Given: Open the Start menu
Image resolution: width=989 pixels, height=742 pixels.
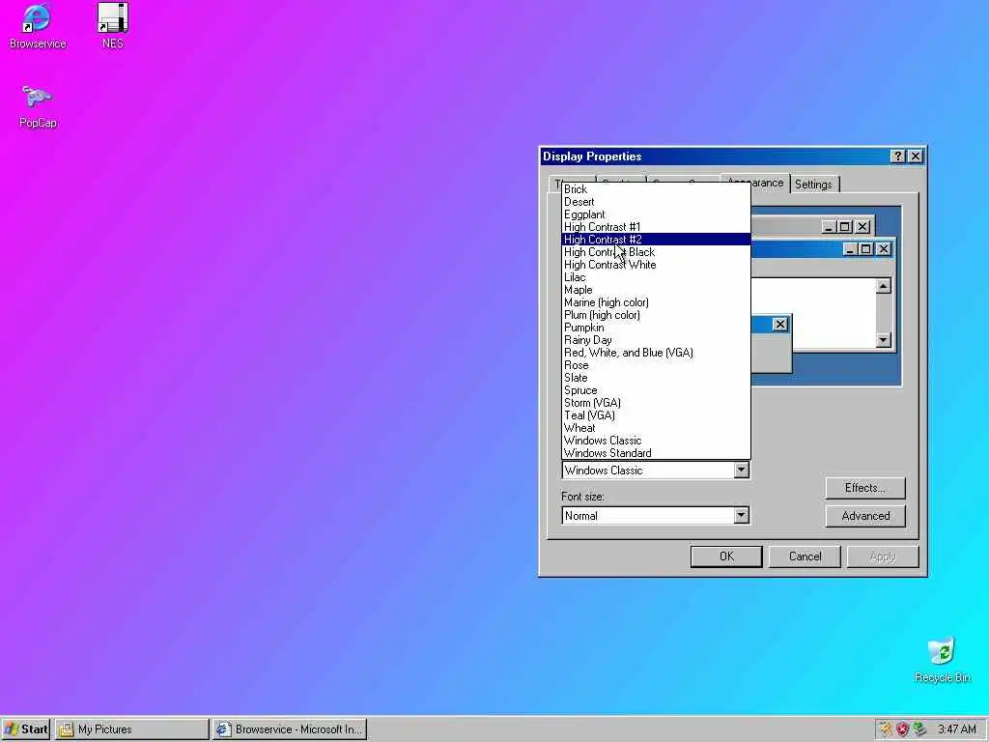Looking at the screenshot, I should click(x=26, y=729).
